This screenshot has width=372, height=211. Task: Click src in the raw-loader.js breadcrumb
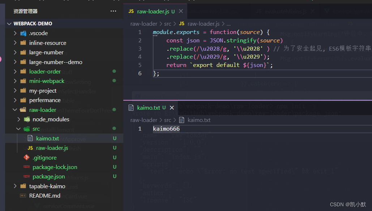[x=167, y=24]
